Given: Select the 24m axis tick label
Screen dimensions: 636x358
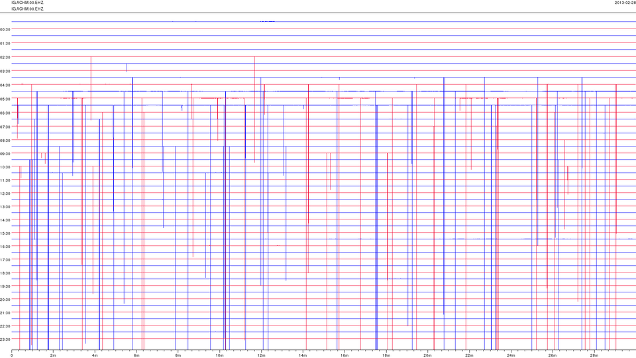Looking at the screenshot, I should (511, 355).
